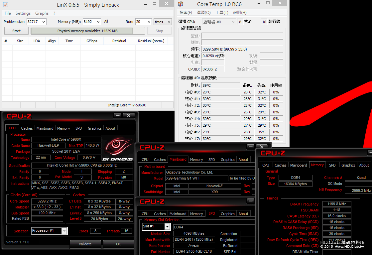Image resolution: width=372 pixels, height=255 pixels.
Task: Click the Run count input field
Action: click(141, 22)
